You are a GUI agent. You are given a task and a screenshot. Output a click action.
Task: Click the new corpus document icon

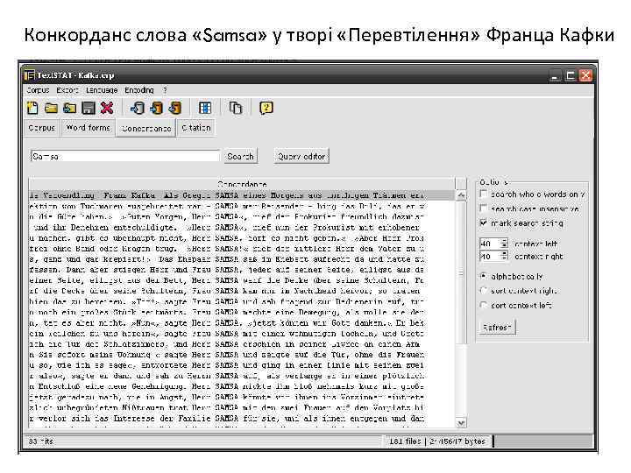(x=32, y=108)
